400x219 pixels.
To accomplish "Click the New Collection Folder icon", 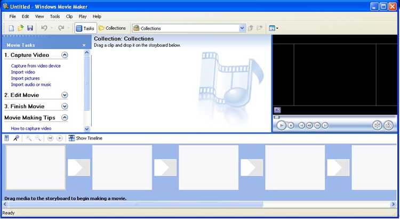I will 260,28.
